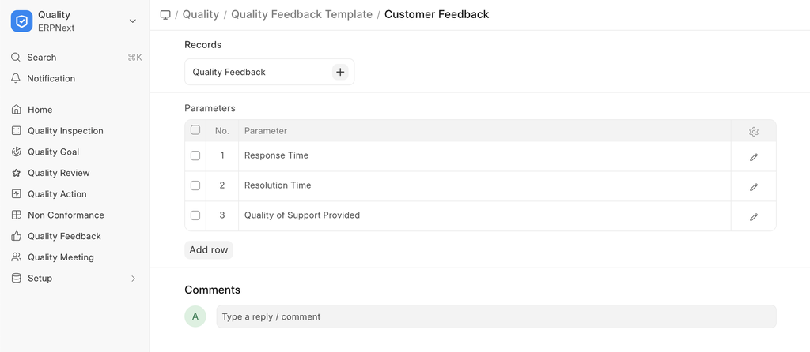Expand the Setup sidebar section
Viewport: 810px width, 352px height.
click(x=133, y=279)
